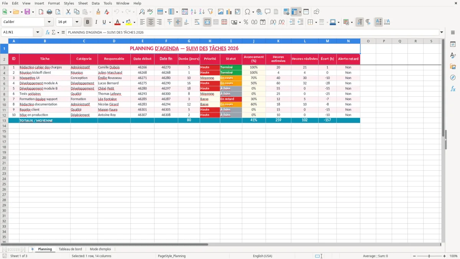Viewport: 460px width, 259px height.
Task: Insert a comment
Action: (268, 12)
